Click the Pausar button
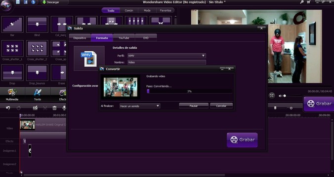Viewport: 334px width, 177px height. [x=194, y=106]
